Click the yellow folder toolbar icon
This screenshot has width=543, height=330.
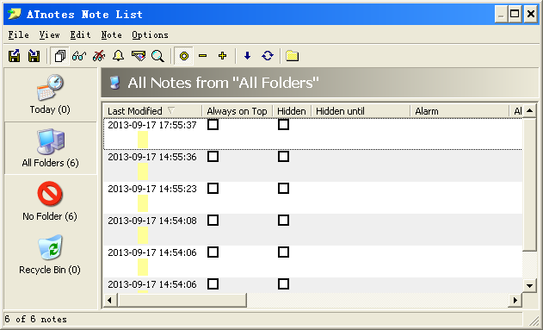pos(292,56)
